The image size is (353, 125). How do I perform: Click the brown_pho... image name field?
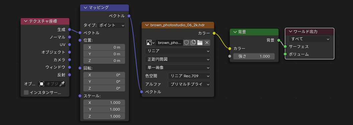[169, 43]
